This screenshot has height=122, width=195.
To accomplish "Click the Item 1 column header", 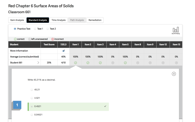I will (75, 45).
